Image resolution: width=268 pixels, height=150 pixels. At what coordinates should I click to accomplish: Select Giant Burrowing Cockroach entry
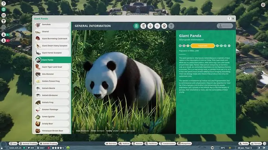pyautogui.click(x=52, y=39)
